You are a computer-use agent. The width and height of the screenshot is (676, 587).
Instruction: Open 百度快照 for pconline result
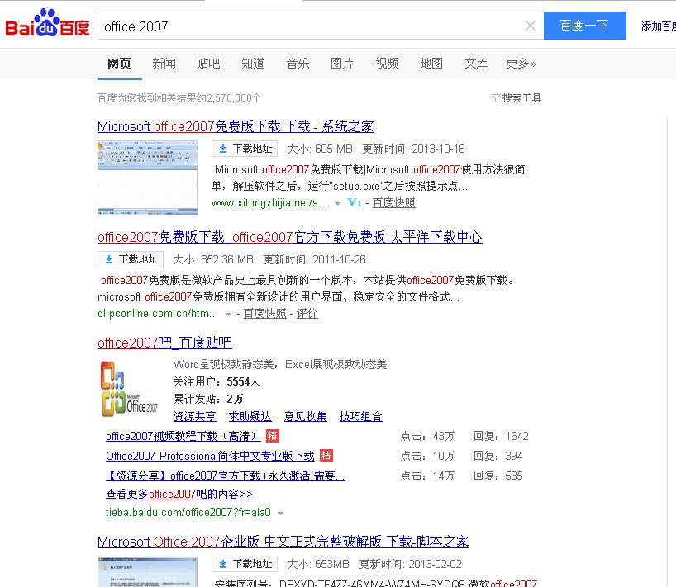[264, 314]
